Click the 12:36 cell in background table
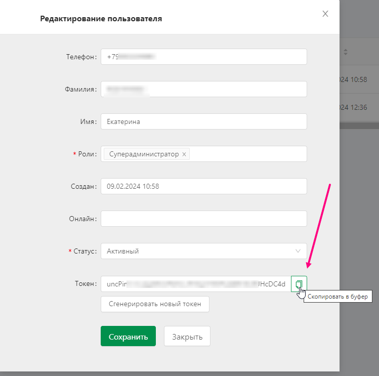 [x=354, y=107]
